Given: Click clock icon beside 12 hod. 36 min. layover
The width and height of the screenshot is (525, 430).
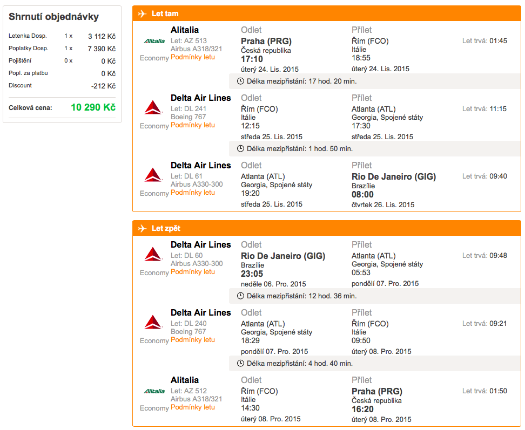Looking at the screenshot, I should [240, 296].
